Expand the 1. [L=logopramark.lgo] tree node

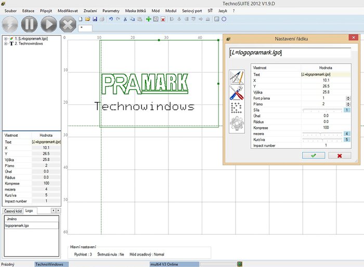6,38
